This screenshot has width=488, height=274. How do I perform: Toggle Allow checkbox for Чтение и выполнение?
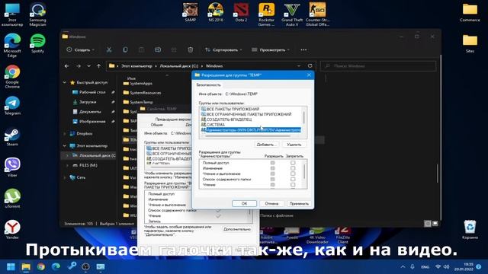(273, 174)
